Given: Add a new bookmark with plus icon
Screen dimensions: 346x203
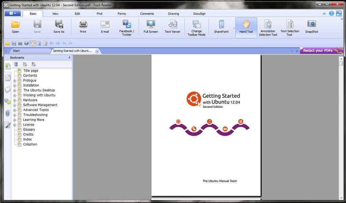Looking at the screenshot, I should coord(25,64).
